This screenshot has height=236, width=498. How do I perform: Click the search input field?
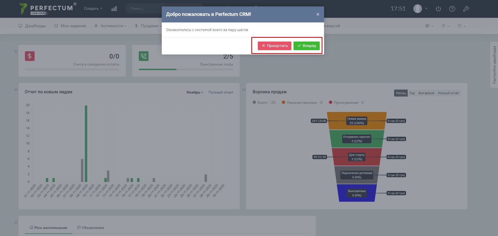click(143, 9)
